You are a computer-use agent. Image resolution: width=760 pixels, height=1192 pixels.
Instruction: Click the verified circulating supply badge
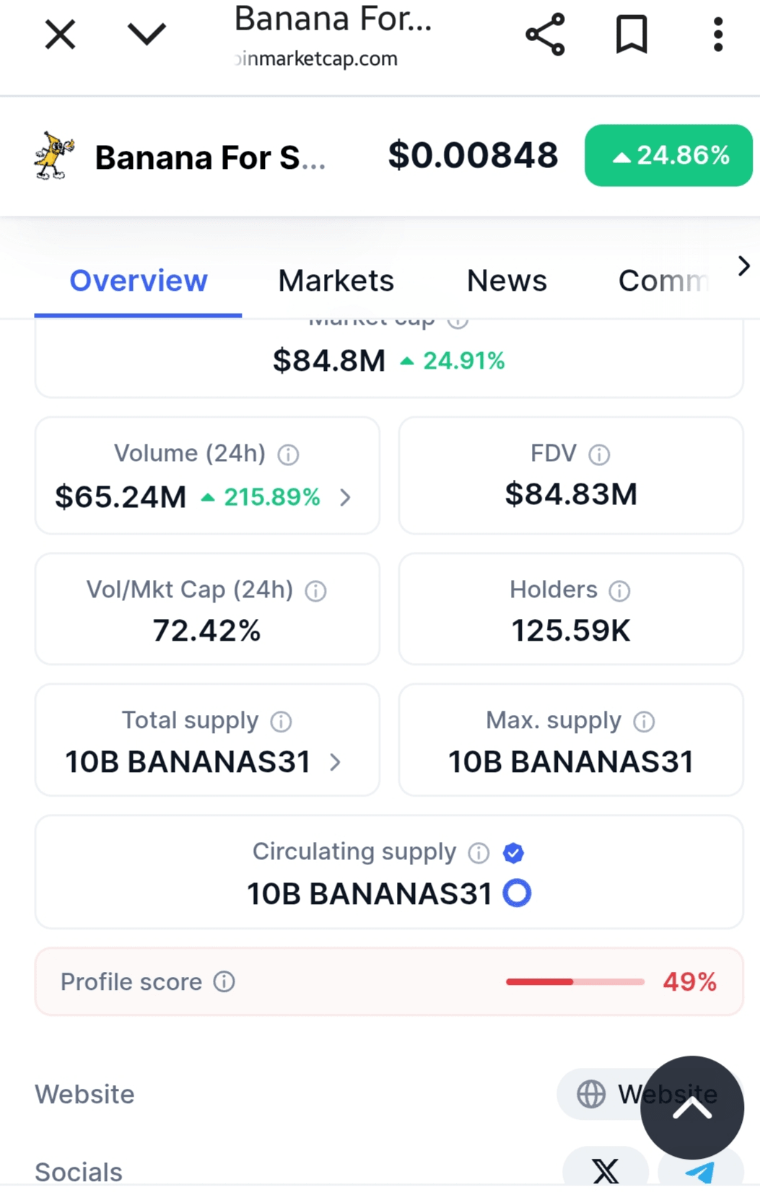[513, 853]
